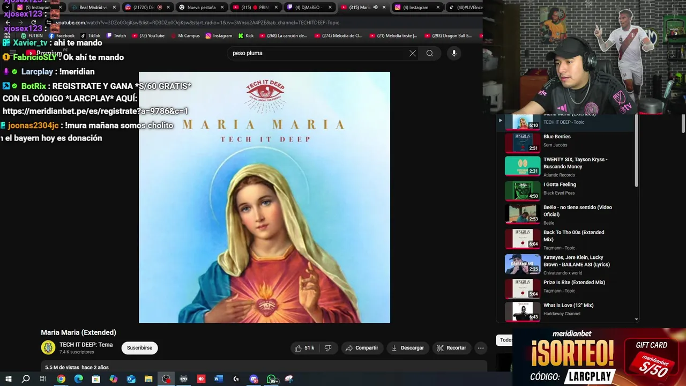The width and height of the screenshot is (686, 386).
Task: Open Windows taskbar search
Action: 26,379
